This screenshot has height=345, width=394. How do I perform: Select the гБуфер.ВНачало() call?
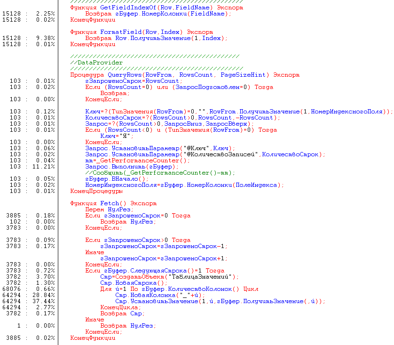[x=117, y=179]
